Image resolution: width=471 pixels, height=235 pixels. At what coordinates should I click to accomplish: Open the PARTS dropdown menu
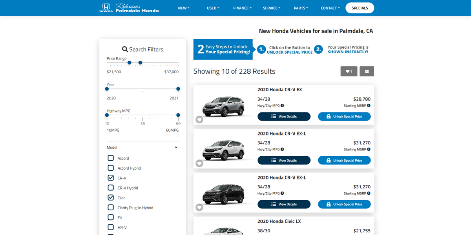click(x=301, y=8)
